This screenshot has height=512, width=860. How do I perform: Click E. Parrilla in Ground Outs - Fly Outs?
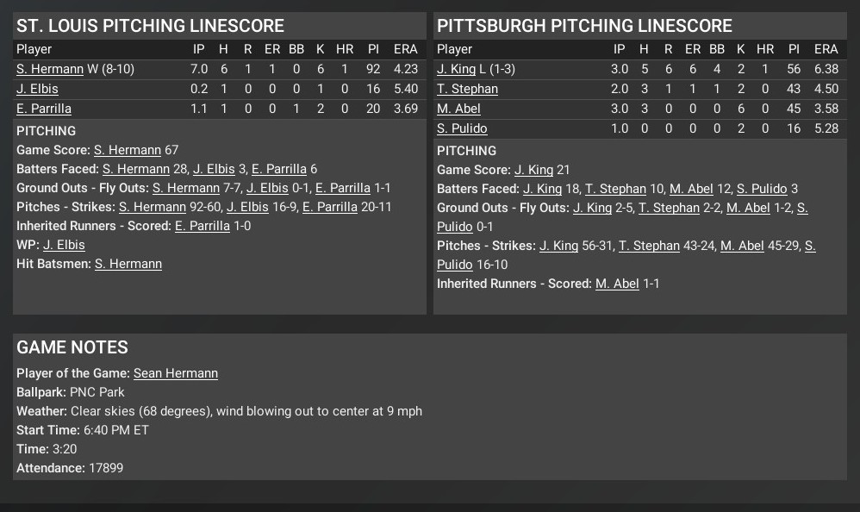click(x=343, y=188)
